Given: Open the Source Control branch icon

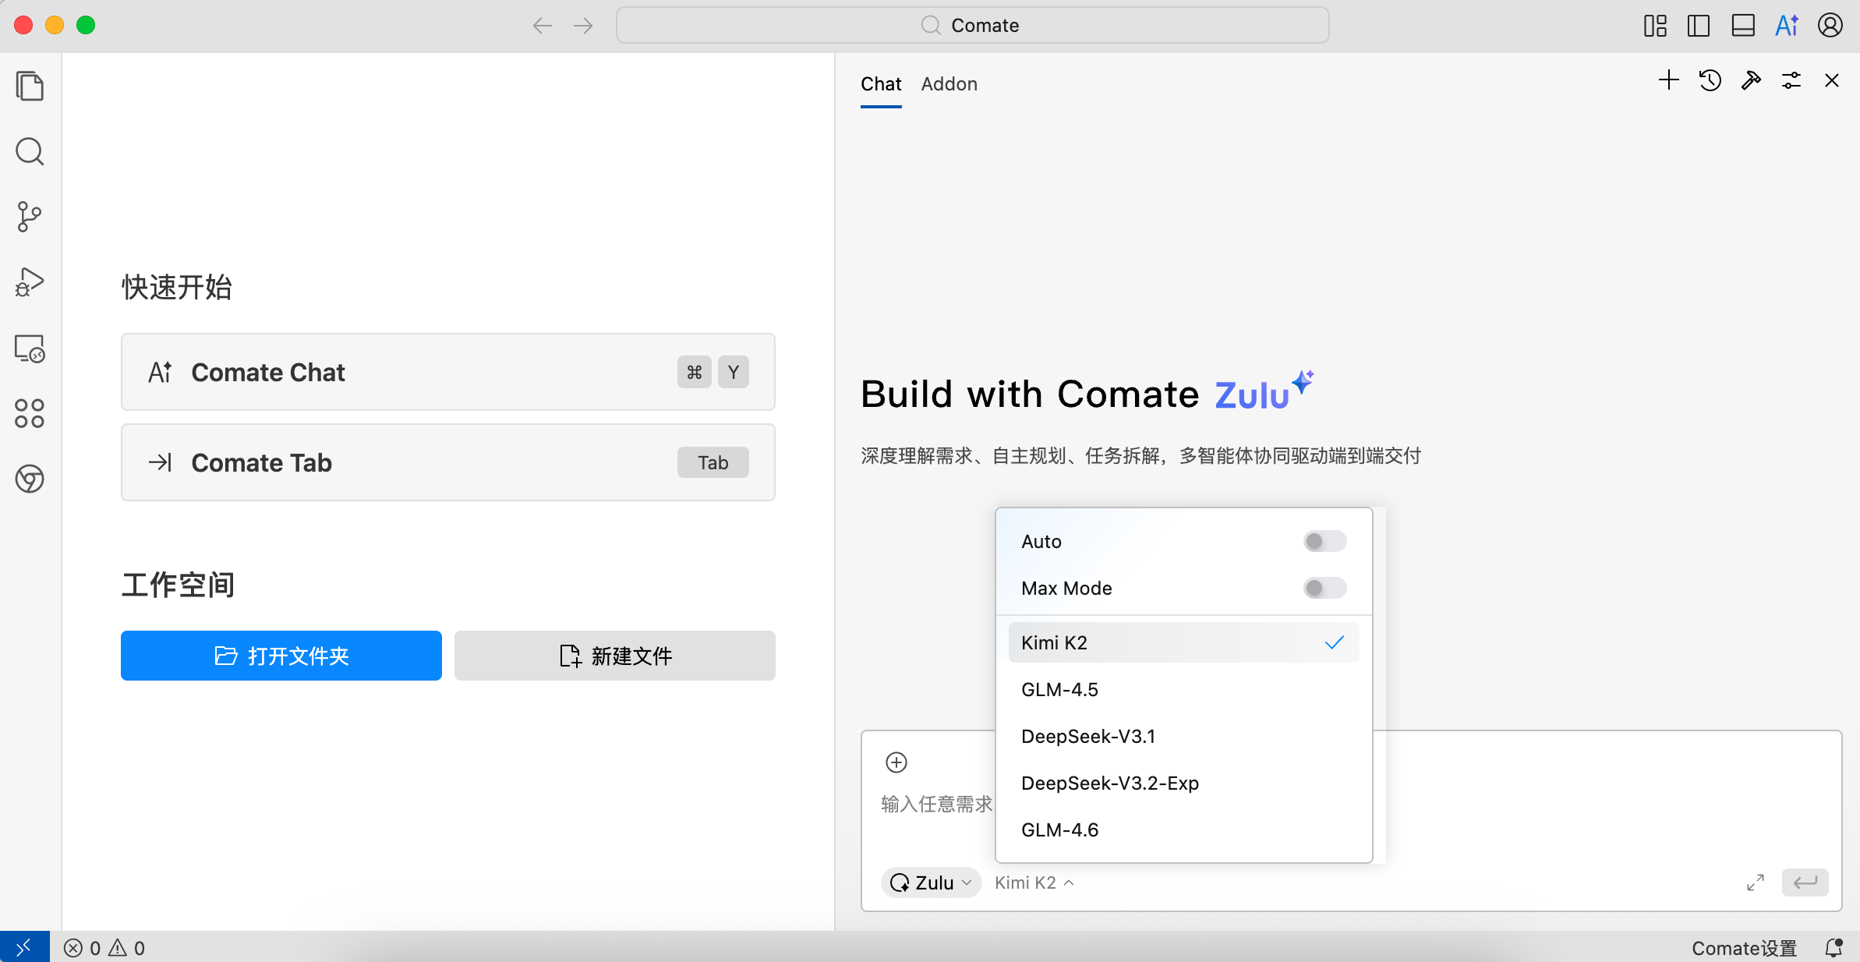Looking at the screenshot, I should coord(30,217).
